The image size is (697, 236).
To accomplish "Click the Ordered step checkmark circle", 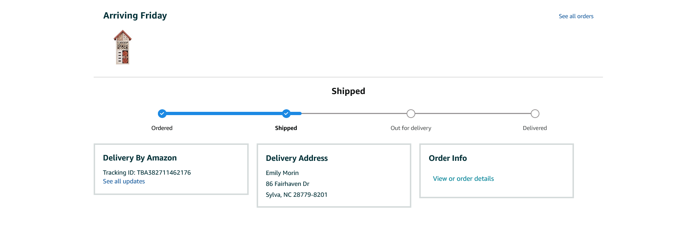I will (x=162, y=114).
